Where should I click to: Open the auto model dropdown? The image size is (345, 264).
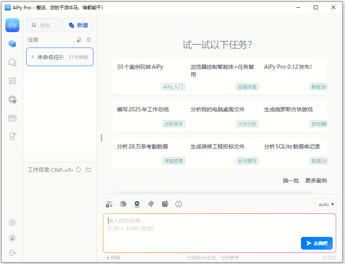point(325,204)
